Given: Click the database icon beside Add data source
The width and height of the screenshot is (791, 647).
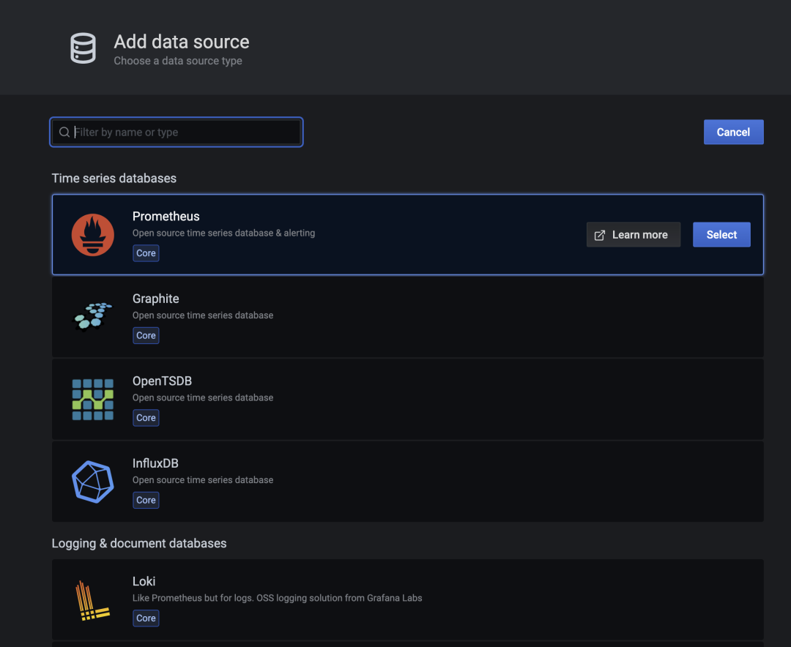Looking at the screenshot, I should (83, 48).
